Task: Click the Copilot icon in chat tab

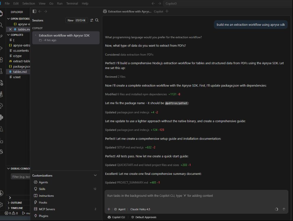Action: point(105,12)
